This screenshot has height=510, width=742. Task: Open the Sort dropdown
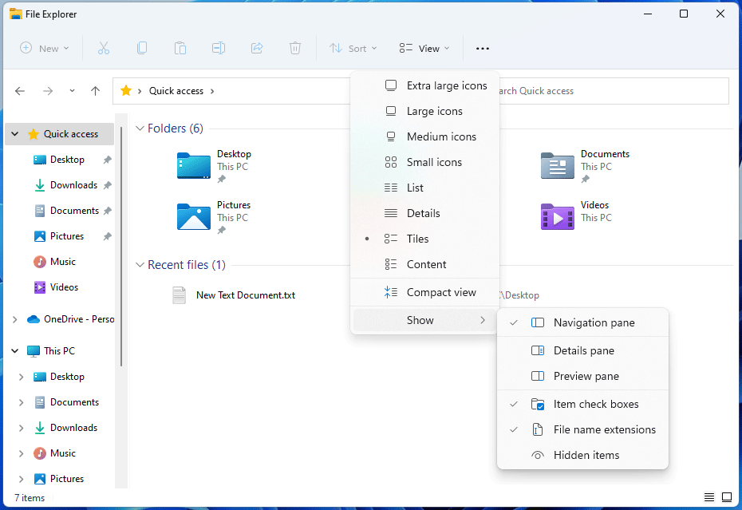pos(353,49)
